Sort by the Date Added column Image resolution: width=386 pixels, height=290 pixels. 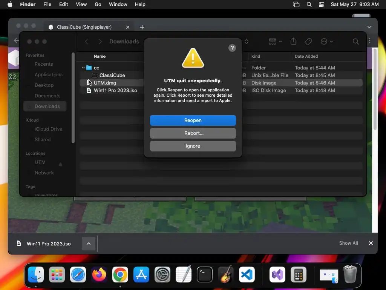coord(306,56)
